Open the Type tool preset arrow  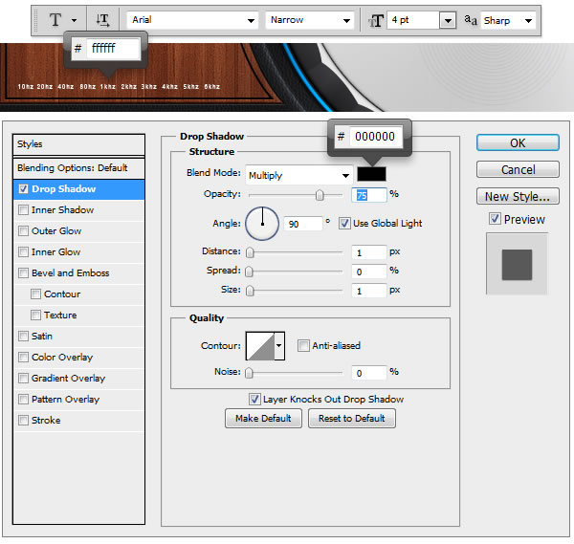point(75,20)
